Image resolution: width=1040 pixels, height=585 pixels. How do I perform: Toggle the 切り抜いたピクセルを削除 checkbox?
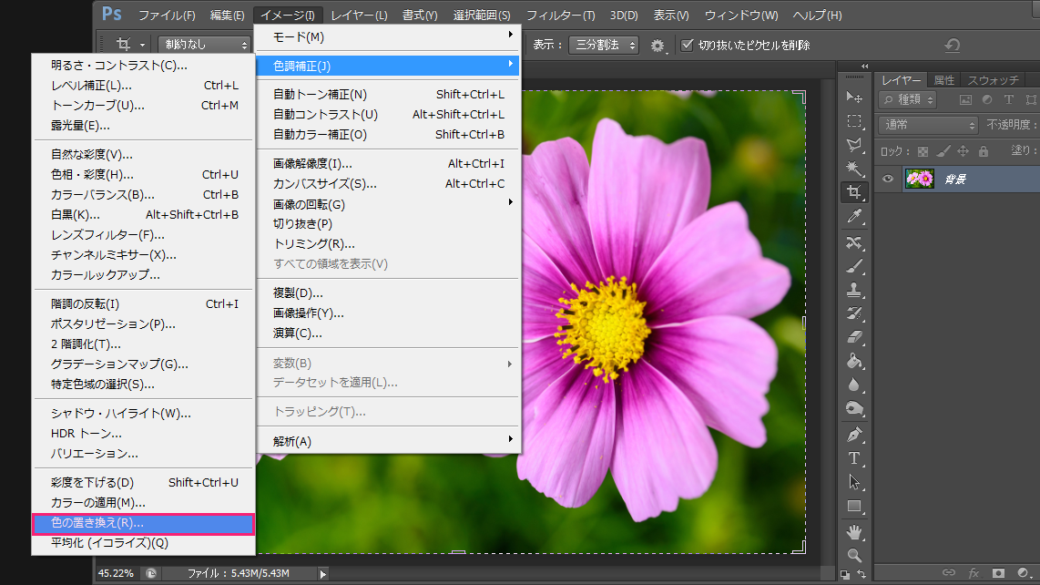[688, 45]
